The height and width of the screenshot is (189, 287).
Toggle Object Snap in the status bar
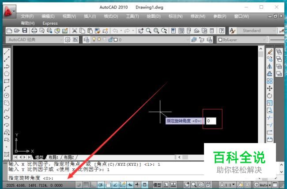(x=108, y=185)
